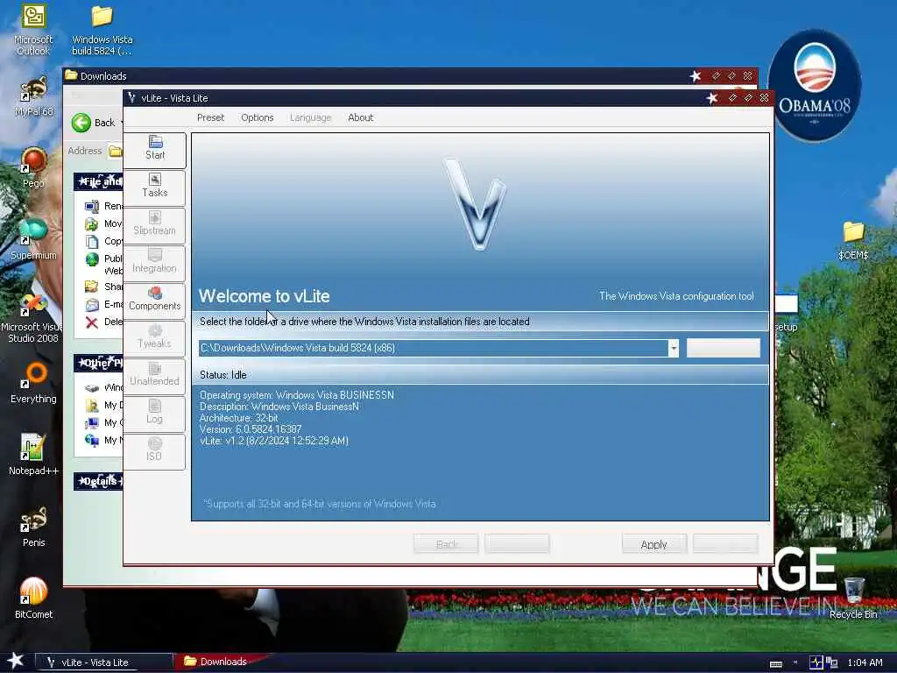Click the clock showing 1:04 AM

point(865,662)
